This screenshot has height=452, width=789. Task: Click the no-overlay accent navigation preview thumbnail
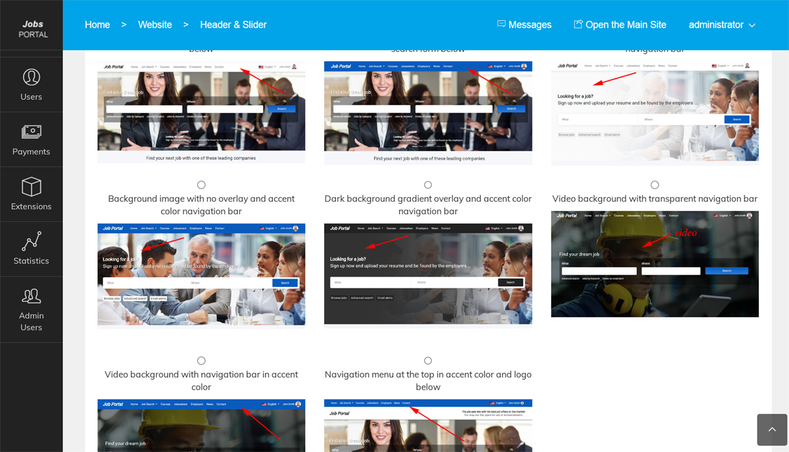201,275
